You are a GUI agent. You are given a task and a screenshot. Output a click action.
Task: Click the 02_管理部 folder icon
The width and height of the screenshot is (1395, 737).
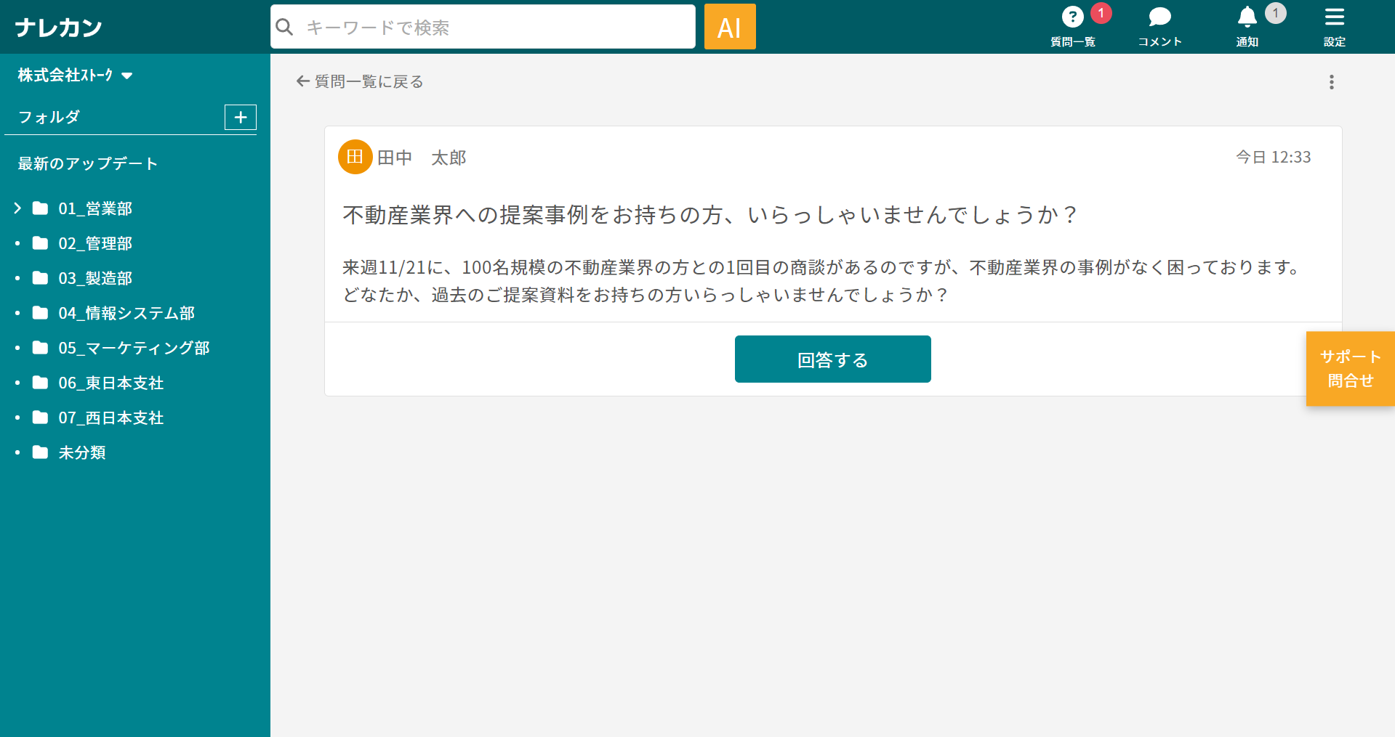pyautogui.click(x=40, y=243)
